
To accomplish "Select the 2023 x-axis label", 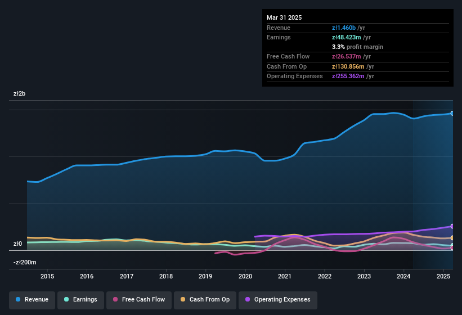I will click(364, 276).
